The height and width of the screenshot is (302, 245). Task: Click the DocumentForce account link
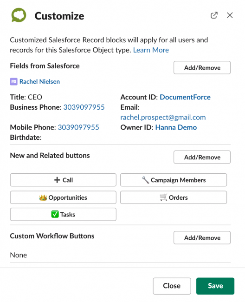[x=185, y=97]
